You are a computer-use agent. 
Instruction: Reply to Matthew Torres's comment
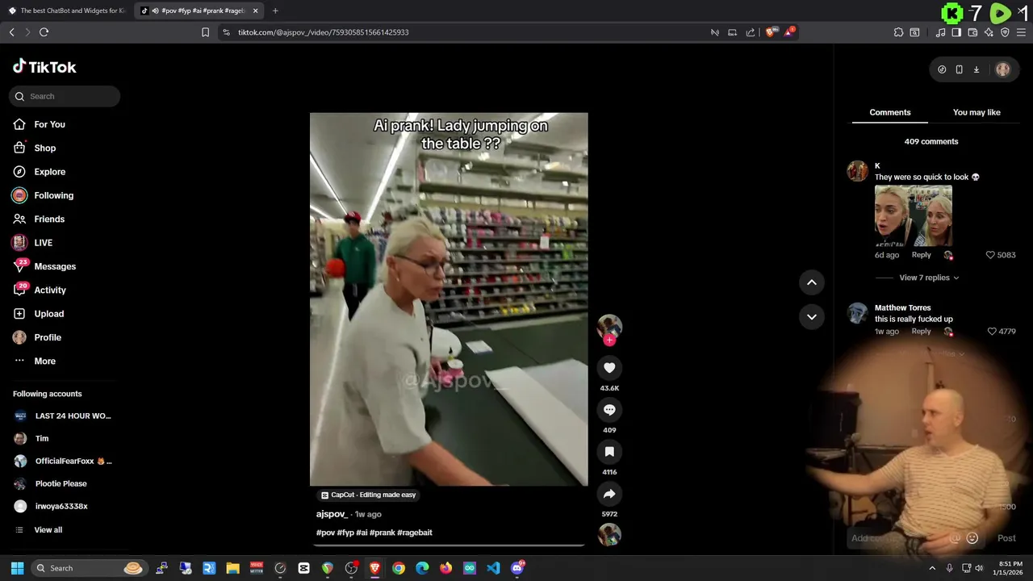point(921,332)
